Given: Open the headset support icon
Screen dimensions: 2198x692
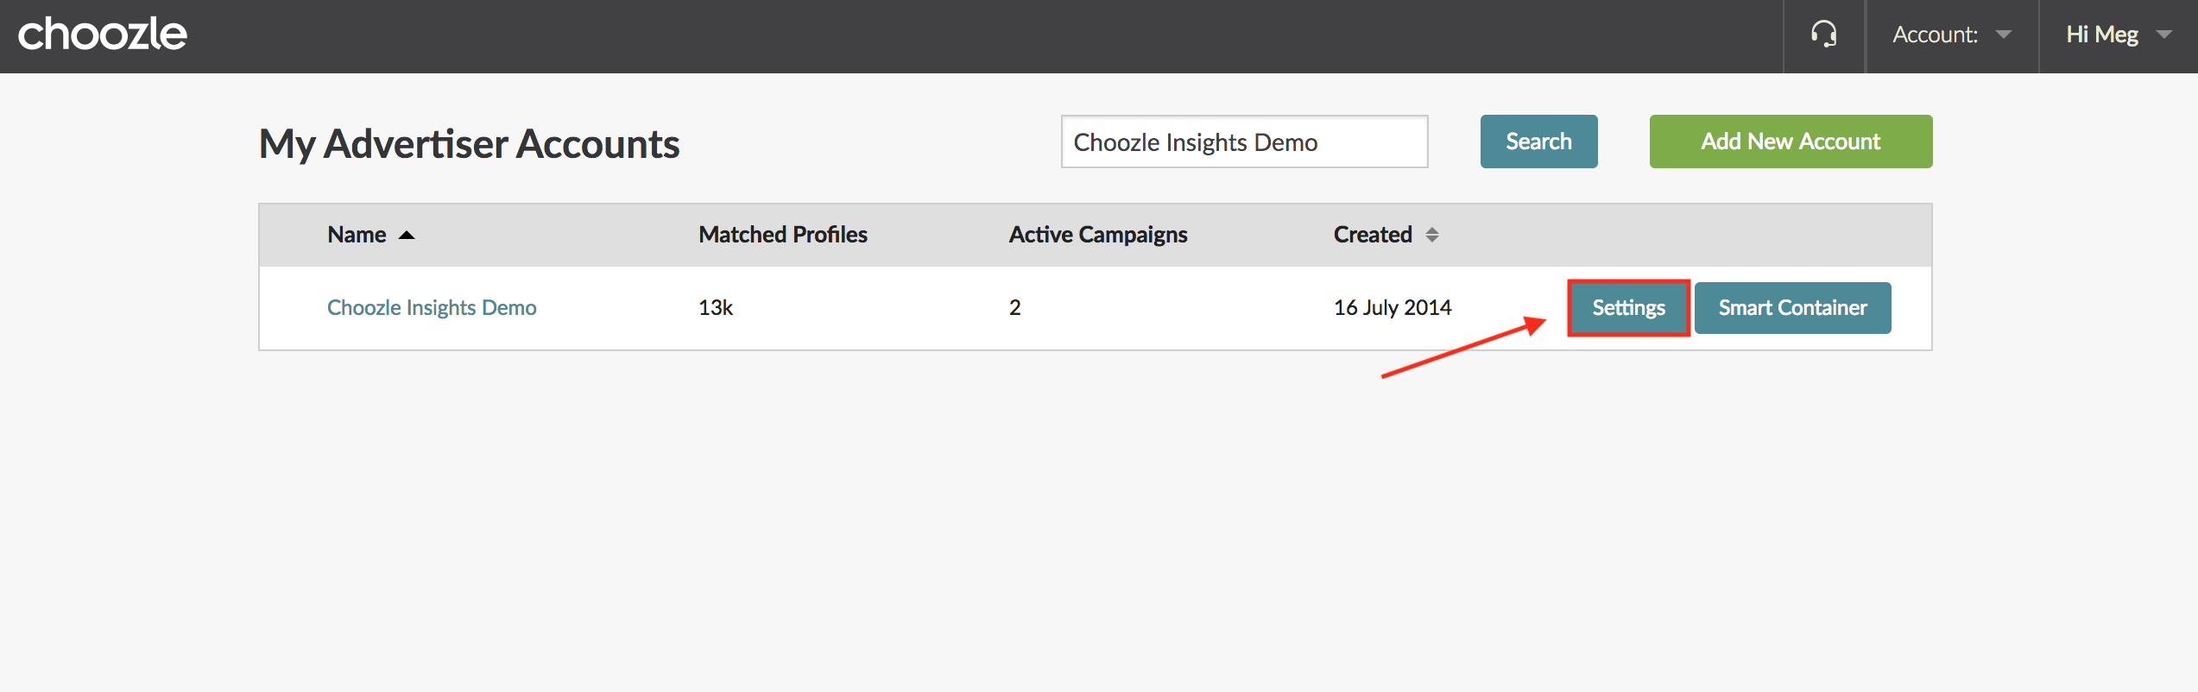Looking at the screenshot, I should tap(1823, 35).
